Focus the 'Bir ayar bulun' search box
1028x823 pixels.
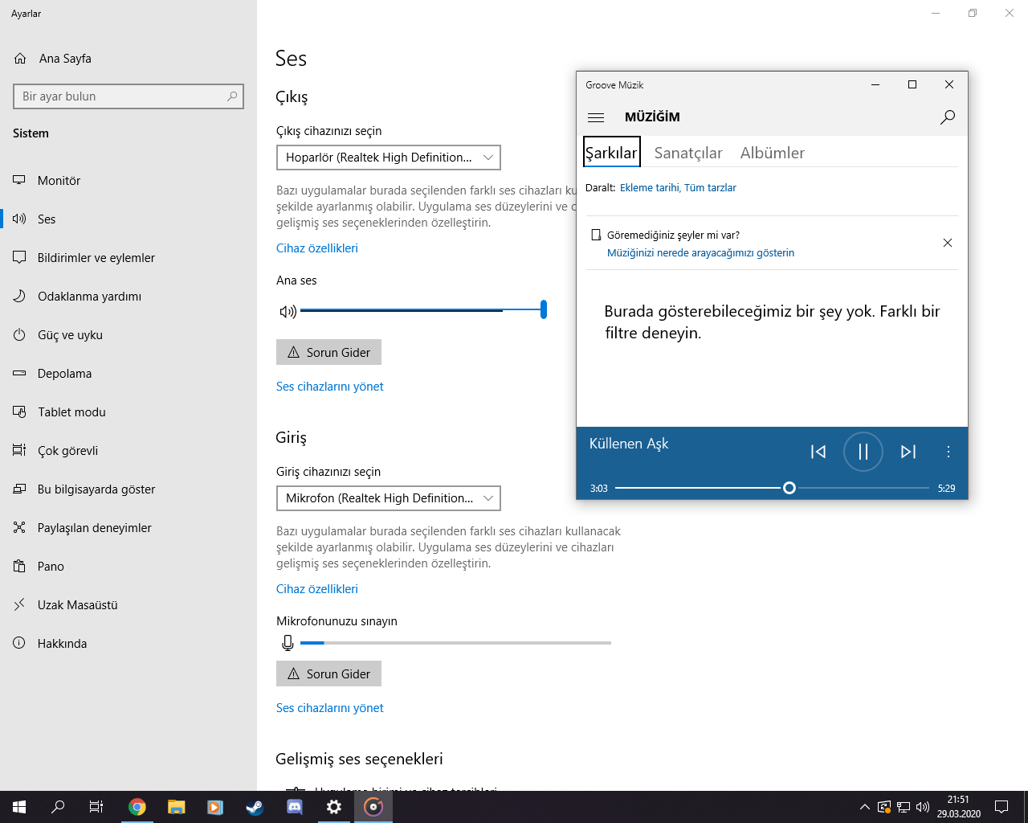[128, 96]
